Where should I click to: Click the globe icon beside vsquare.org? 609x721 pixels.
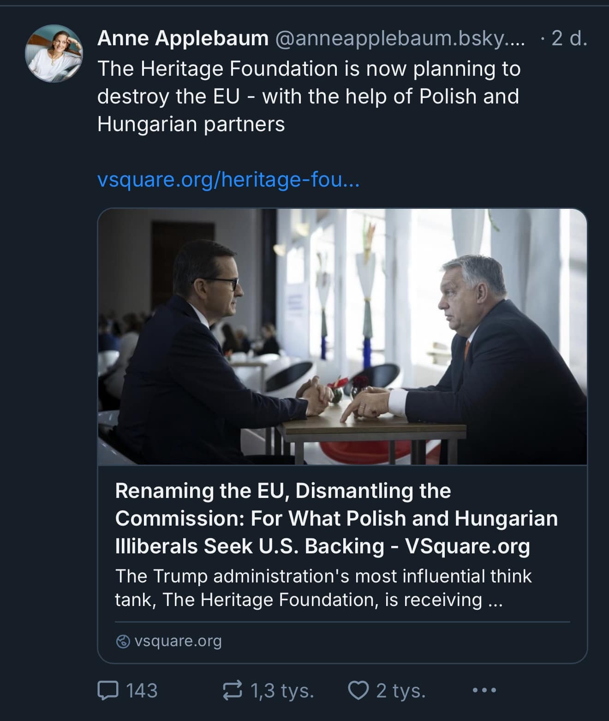click(122, 641)
